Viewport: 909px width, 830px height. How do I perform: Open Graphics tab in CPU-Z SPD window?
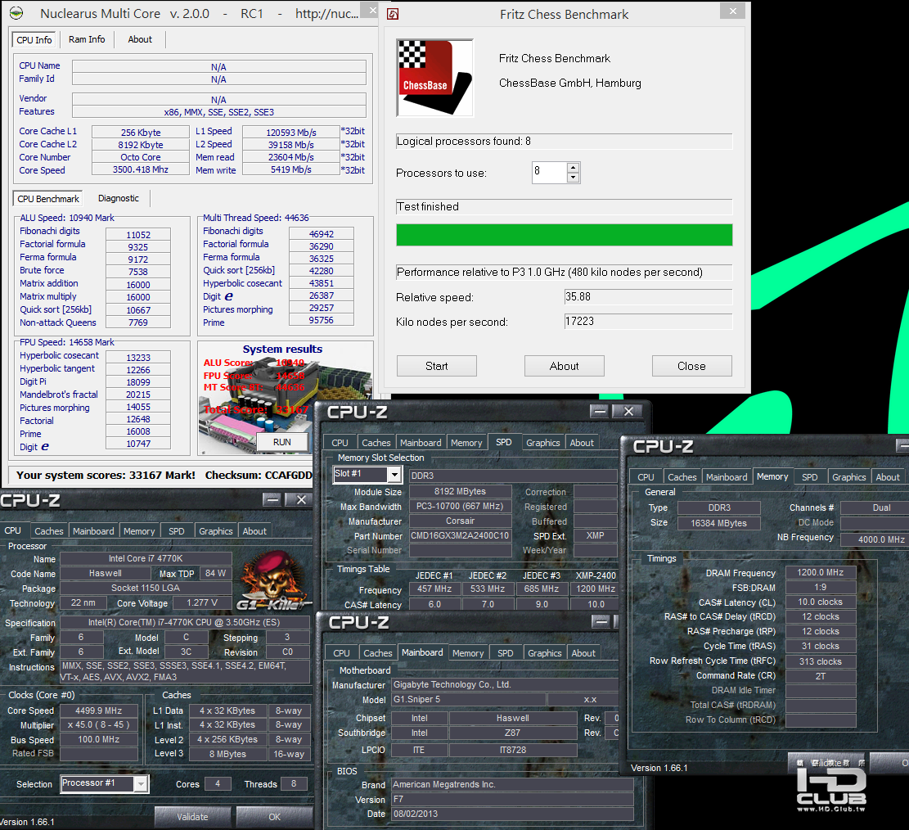pos(543,443)
